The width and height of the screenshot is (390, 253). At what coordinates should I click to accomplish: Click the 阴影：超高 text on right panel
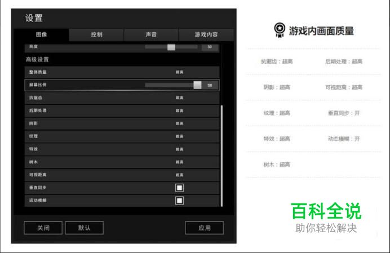(277, 87)
